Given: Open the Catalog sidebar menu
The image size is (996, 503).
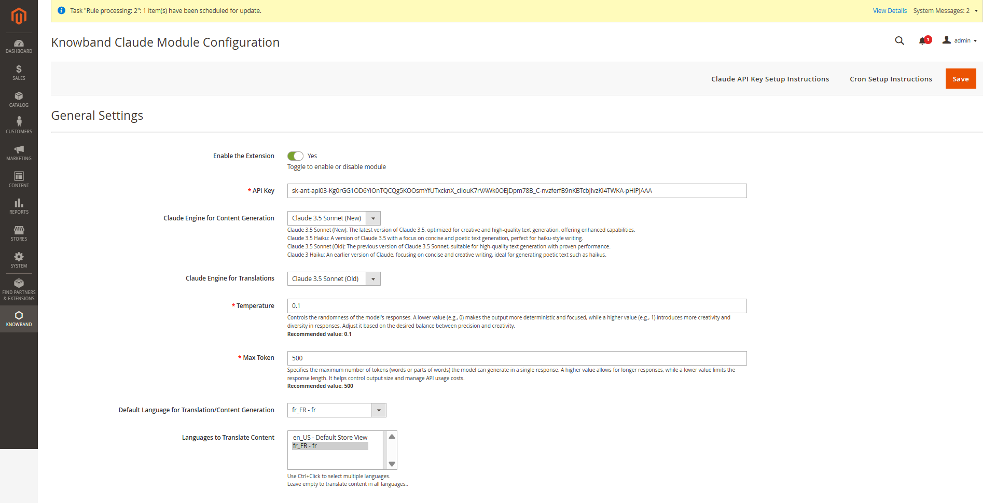Looking at the screenshot, I should (19, 100).
